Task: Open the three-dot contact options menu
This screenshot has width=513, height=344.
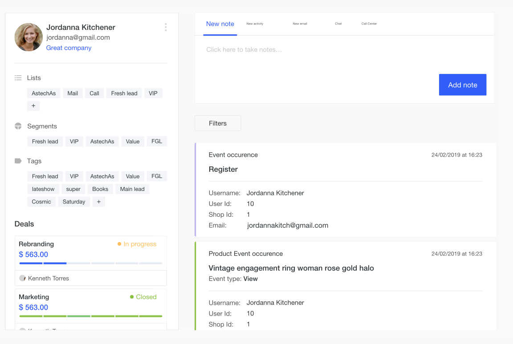Action: tap(166, 27)
